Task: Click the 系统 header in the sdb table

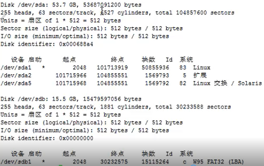Action: click(x=186, y=154)
